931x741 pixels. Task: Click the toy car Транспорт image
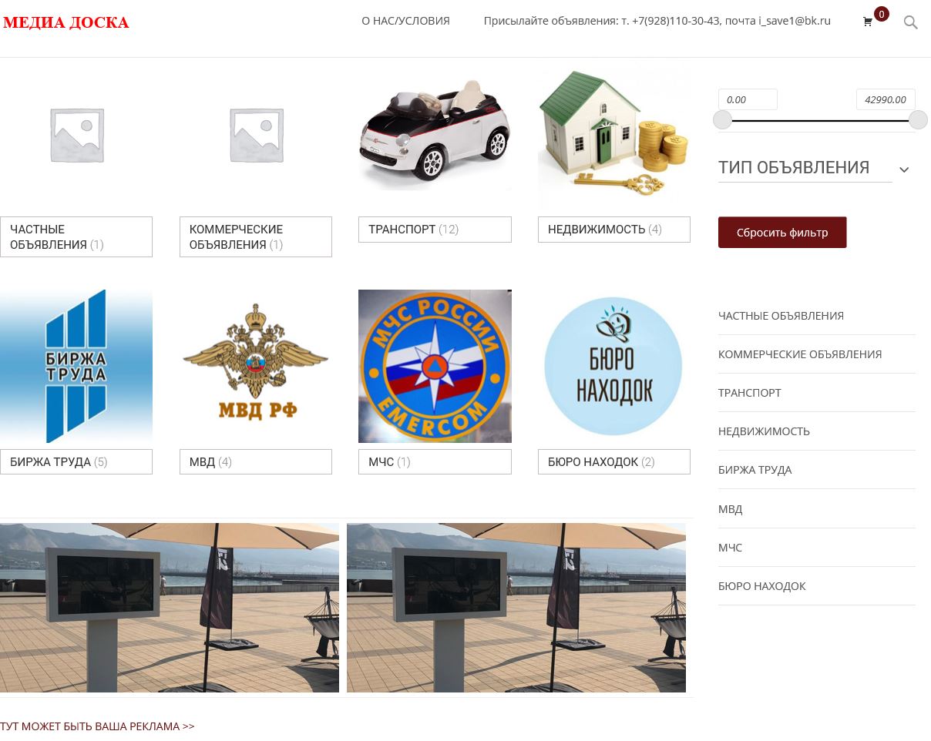[x=435, y=131]
